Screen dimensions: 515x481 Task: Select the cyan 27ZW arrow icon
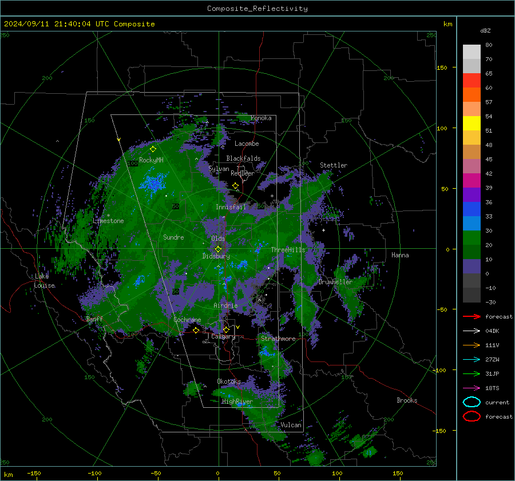(x=472, y=360)
